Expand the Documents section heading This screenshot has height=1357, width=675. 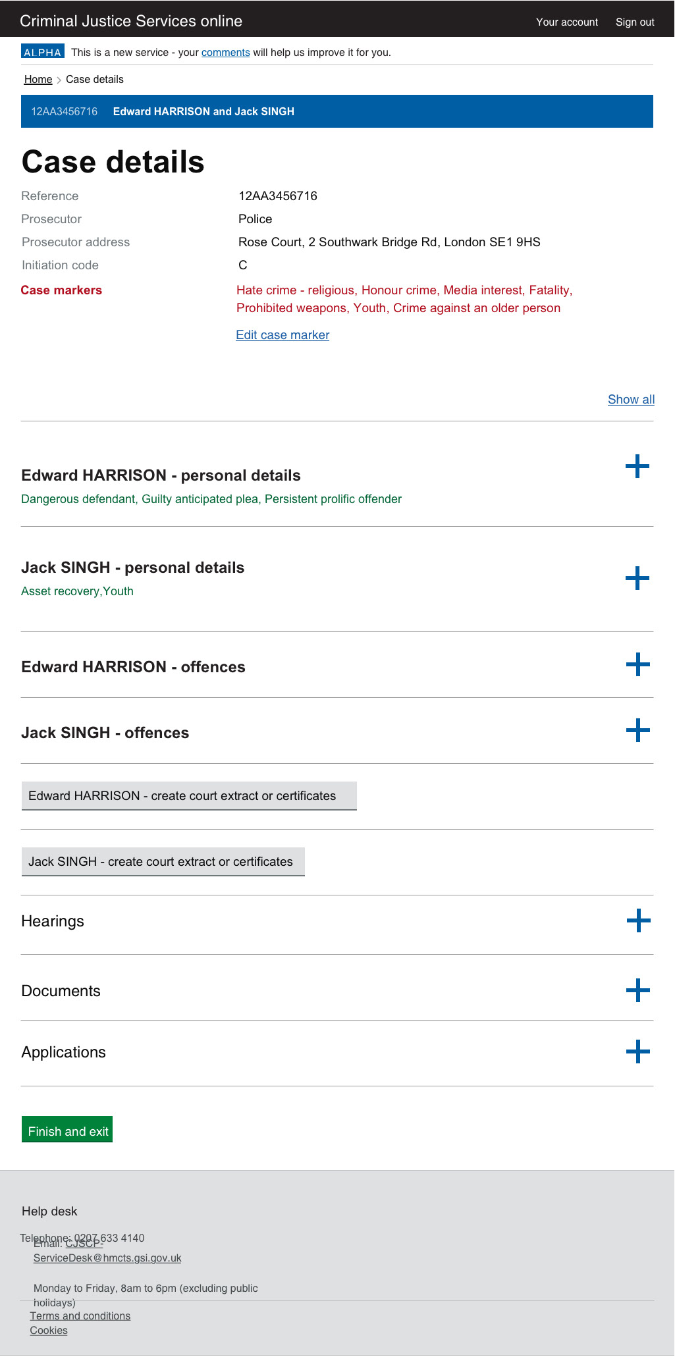tap(61, 991)
